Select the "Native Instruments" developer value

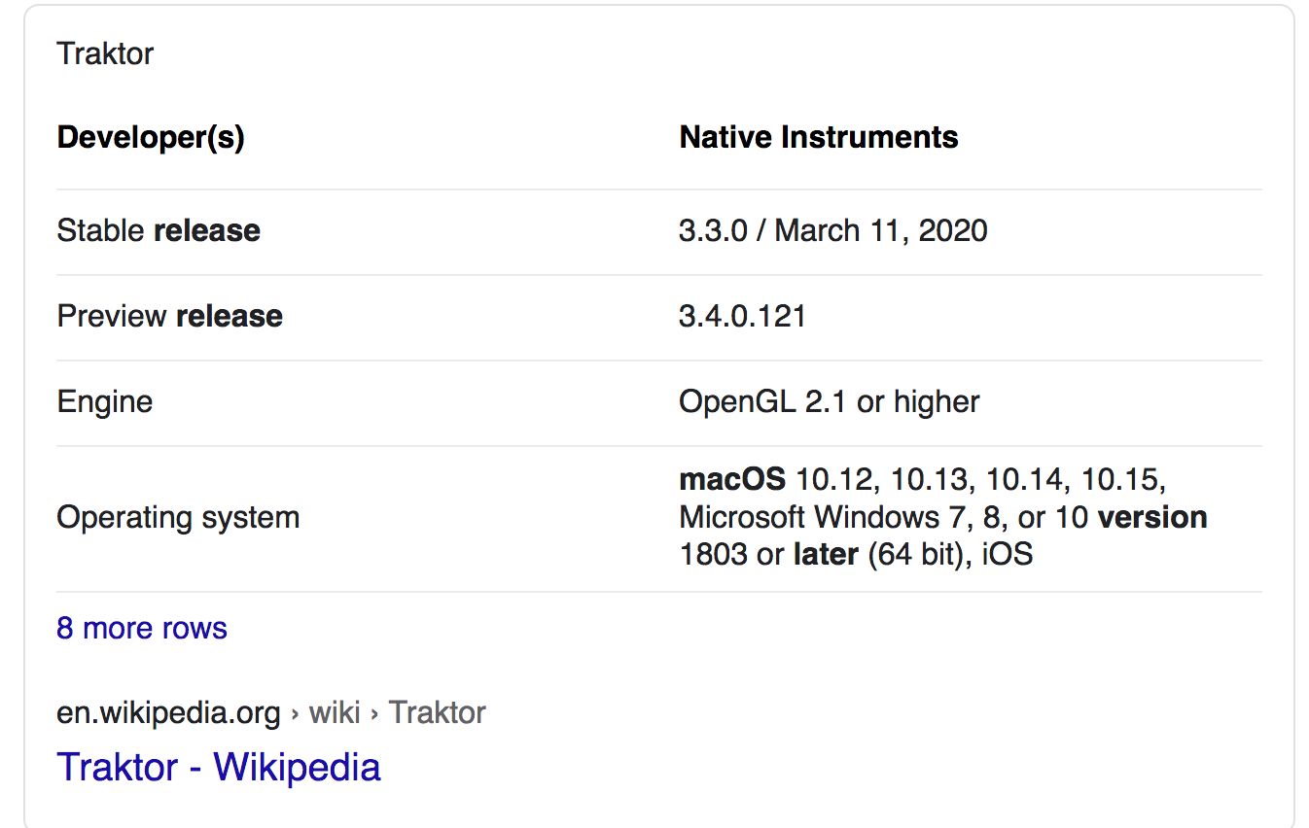[x=819, y=137]
